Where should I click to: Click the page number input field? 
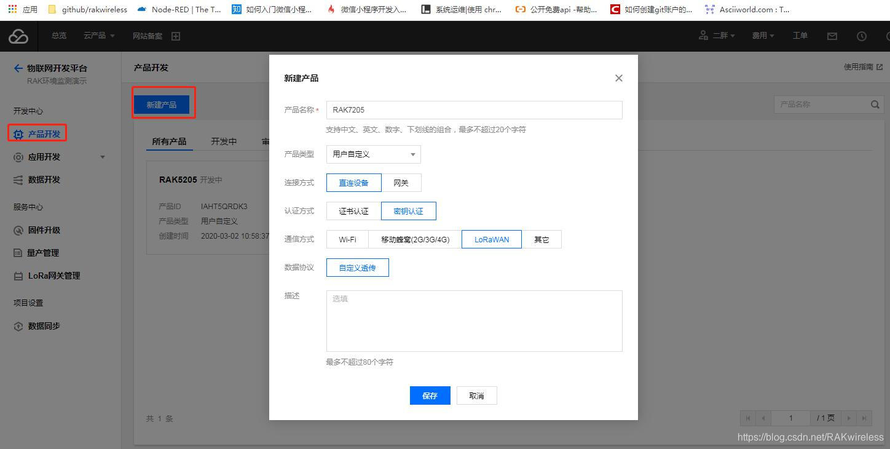tap(791, 418)
